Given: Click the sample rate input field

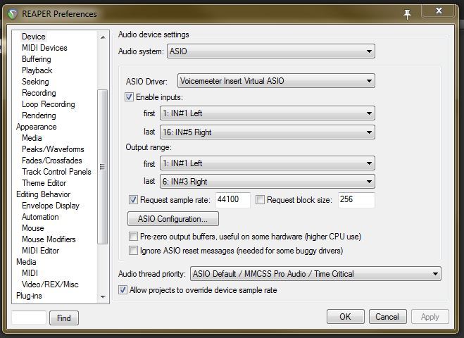Looking at the screenshot, I should pos(232,200).
